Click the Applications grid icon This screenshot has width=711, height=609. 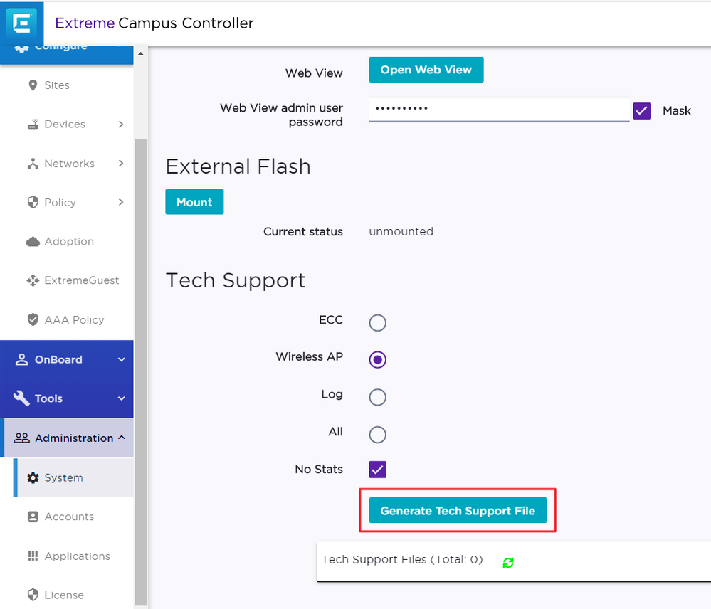tap(33, 556)
